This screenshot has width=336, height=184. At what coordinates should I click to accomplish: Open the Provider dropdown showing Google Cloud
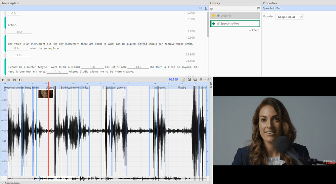point(289,17)
